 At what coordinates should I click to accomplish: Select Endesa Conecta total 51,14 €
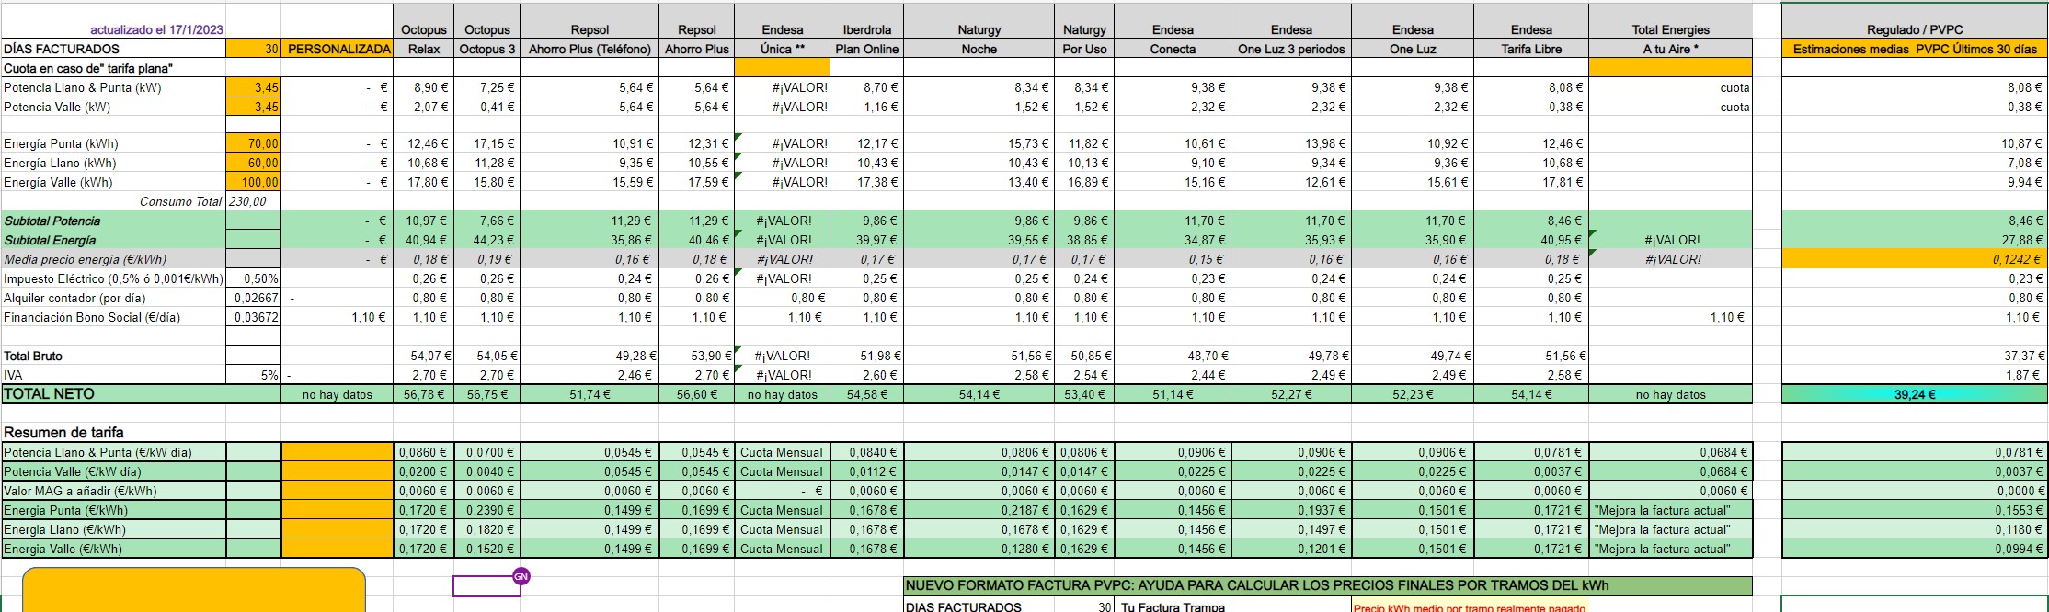[x=1173, y=394]
